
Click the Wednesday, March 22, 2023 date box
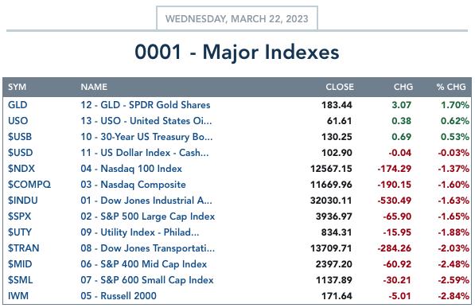click(x=237, y=18)
